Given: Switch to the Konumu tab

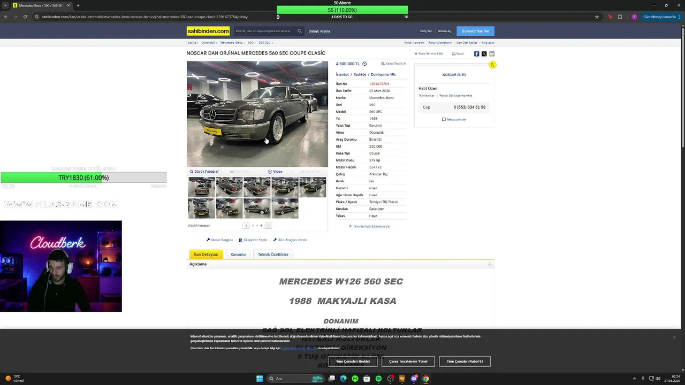Looking at the screenshot, I should tap(238, 255).
